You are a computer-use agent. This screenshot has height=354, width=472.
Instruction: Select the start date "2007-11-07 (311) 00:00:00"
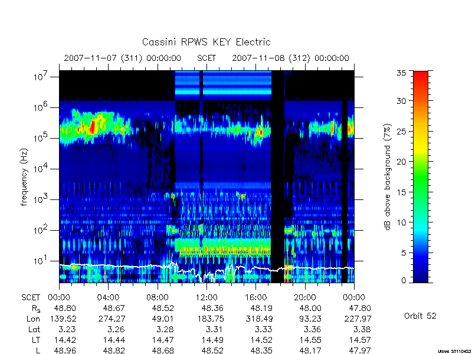pos(122,58)
